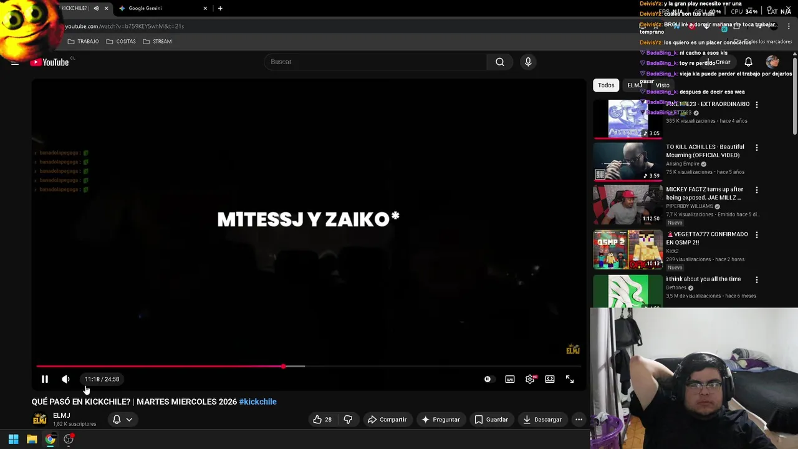Click the YouTube page scrollbar
This screenshot has width=798, height=449.
pos(794,97)
